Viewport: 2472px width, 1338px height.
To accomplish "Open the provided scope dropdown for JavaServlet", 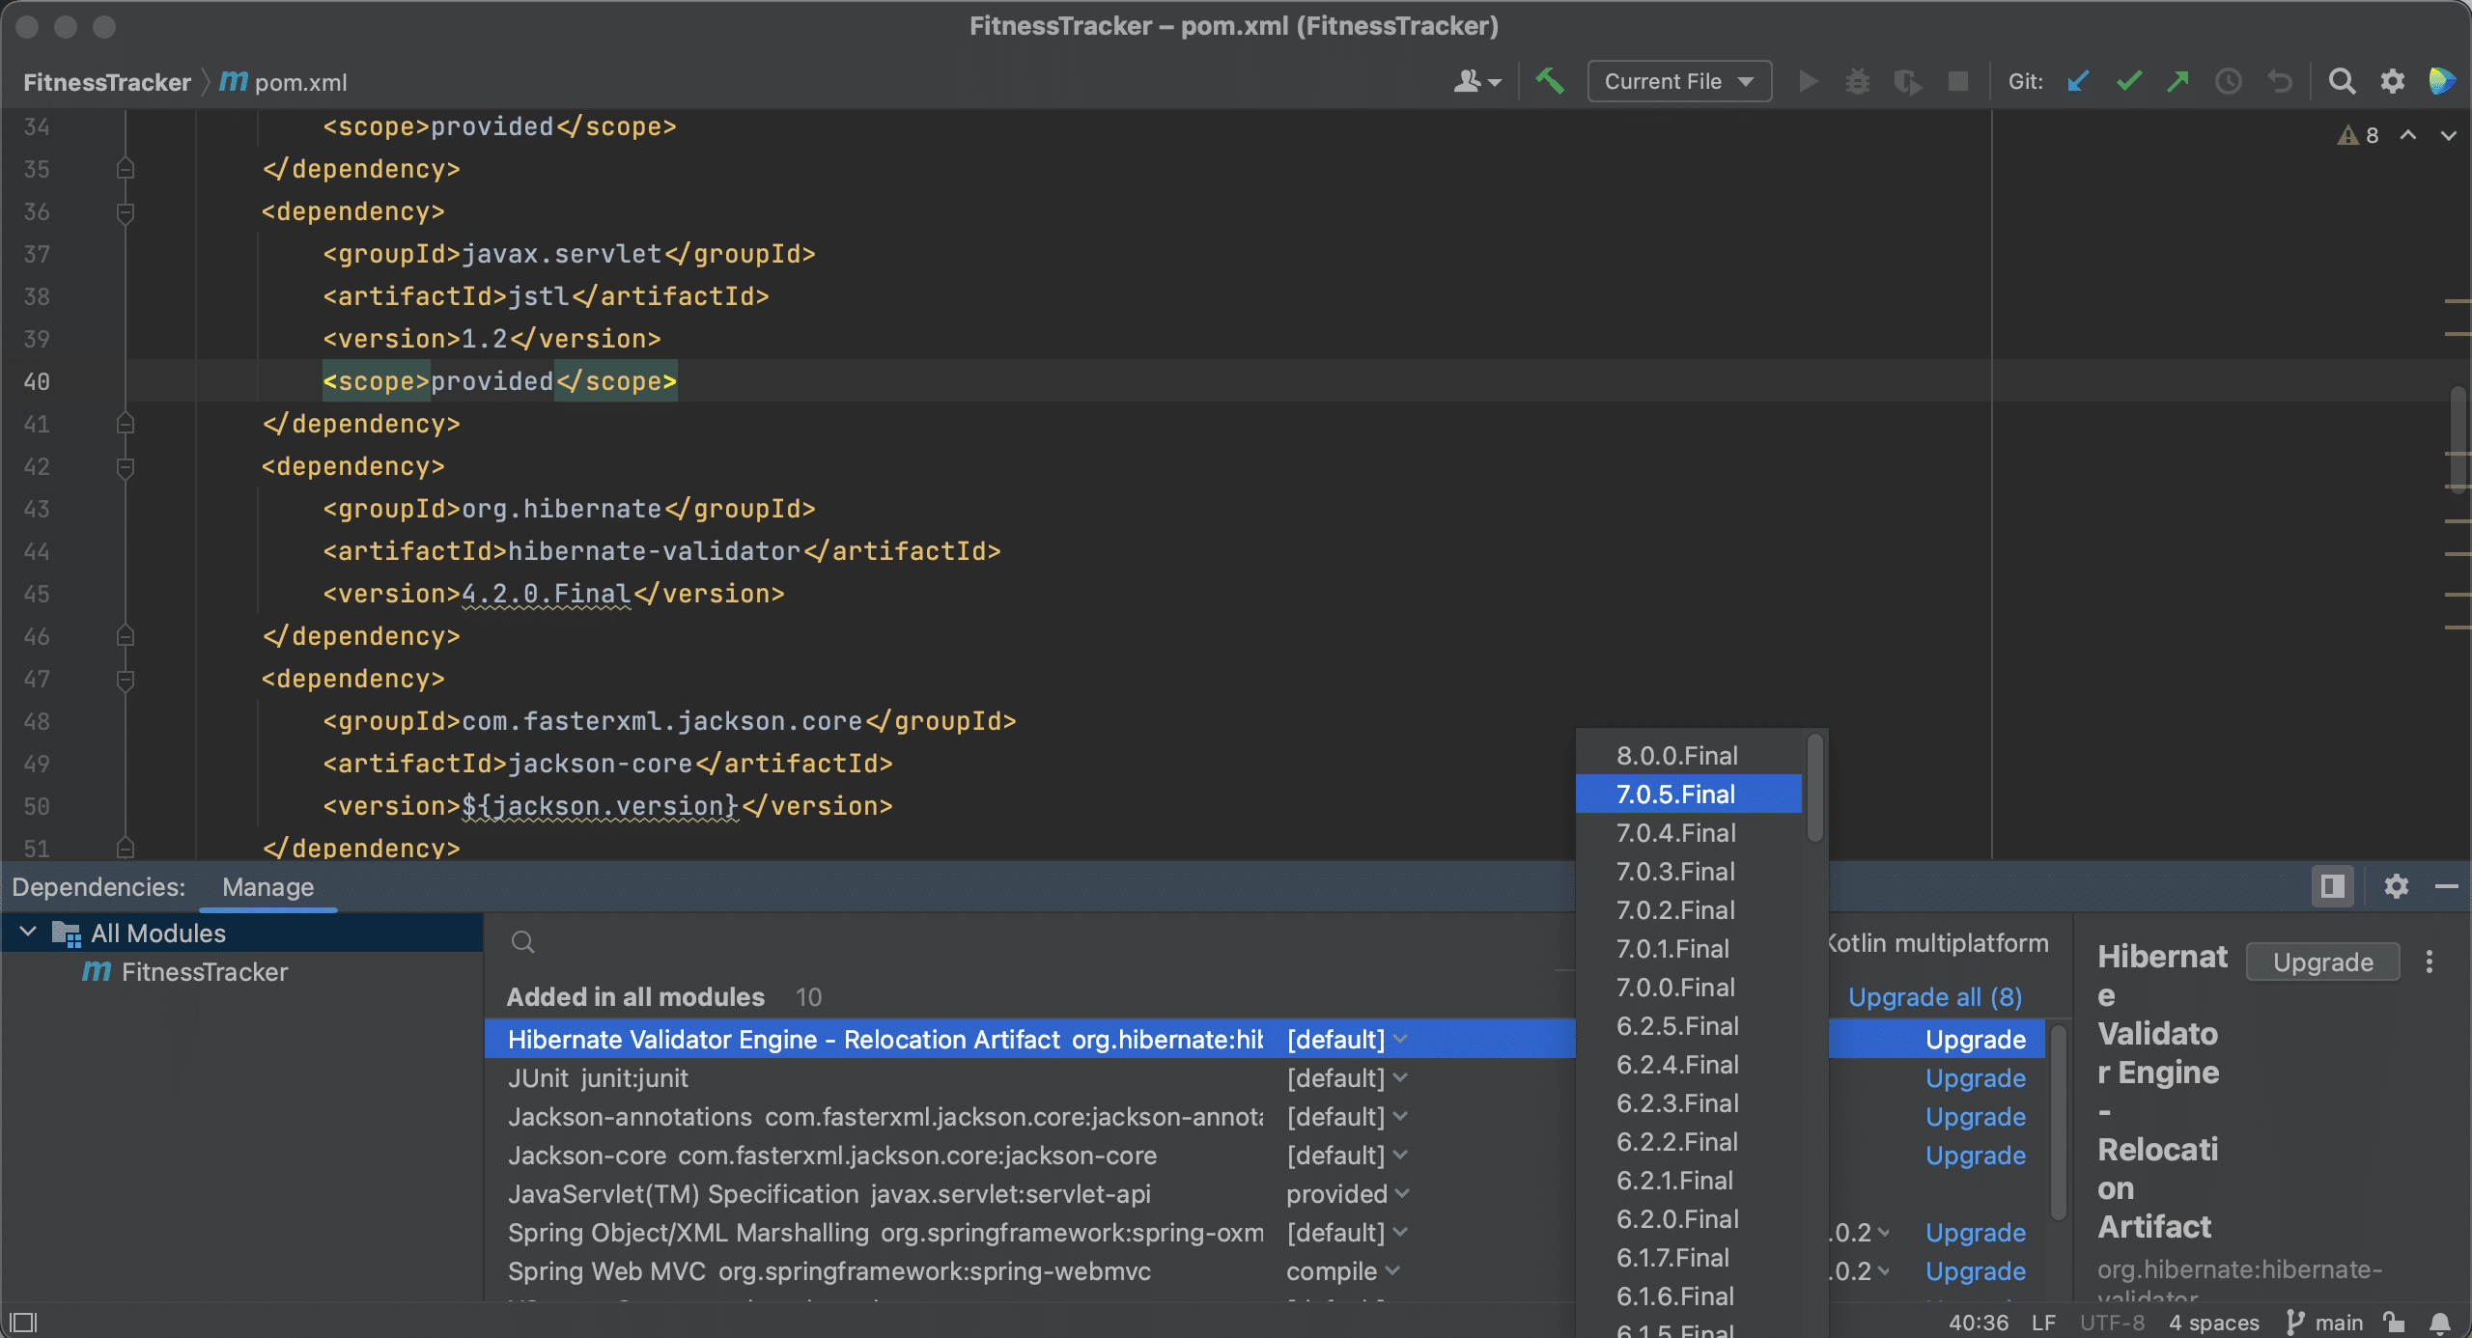I will (x=1348, y=1194).
